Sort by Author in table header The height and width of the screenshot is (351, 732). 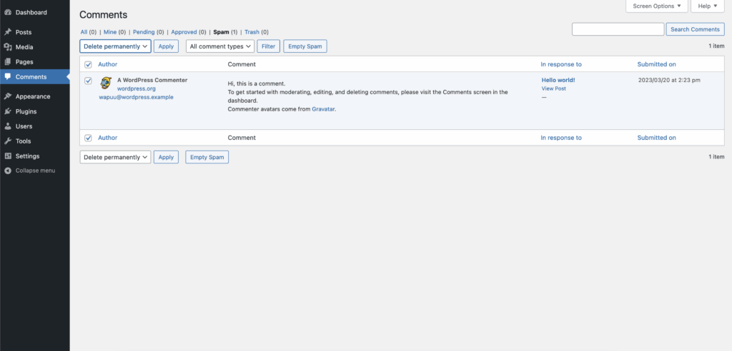(x=108, y=64)
